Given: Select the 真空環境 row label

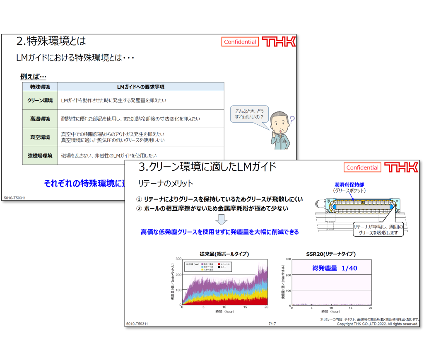Looking at the screenshot, I should pyautogui.click(x=40, y=137).
